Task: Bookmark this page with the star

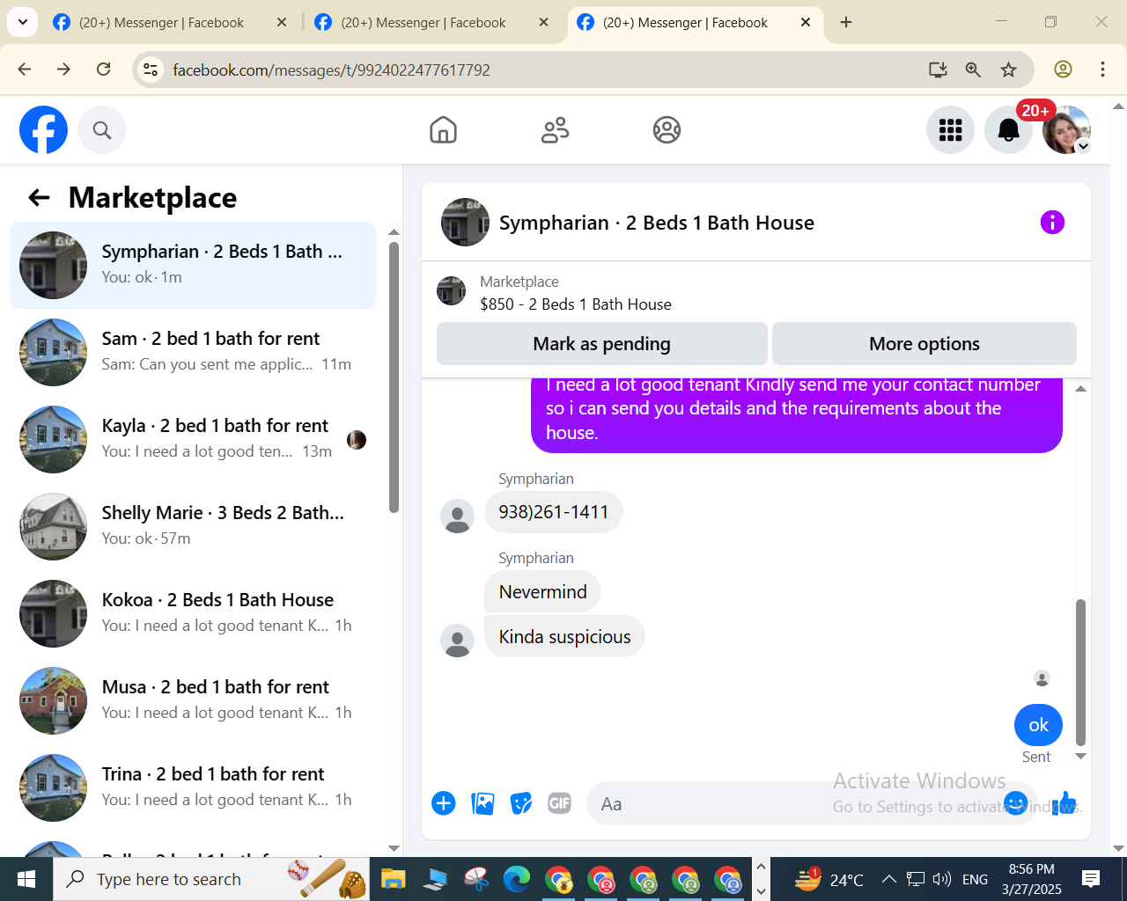Action: (x=1008, y=70)
